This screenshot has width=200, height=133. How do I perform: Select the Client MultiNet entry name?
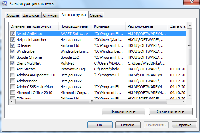[x=28, y=63]
